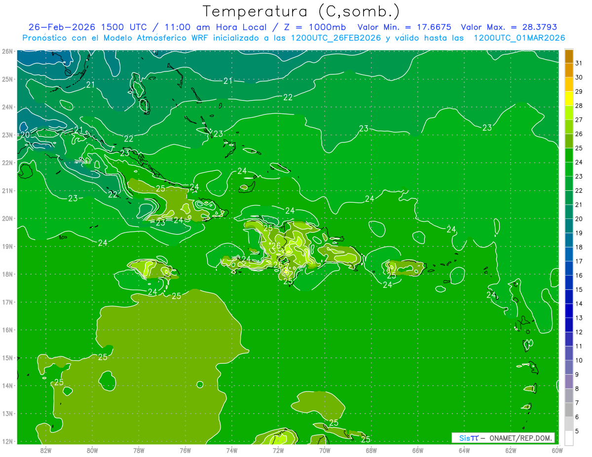
Task: Click the 19N latitude axis label
Action: (7, 246)
